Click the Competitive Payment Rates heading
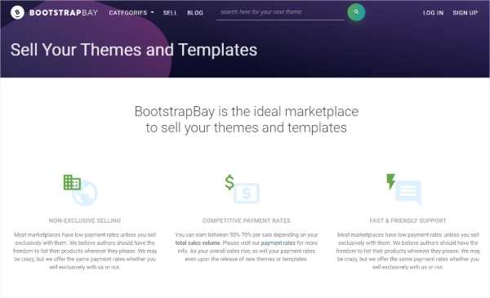This screenshot has width=490, height=298. [247, 220]
